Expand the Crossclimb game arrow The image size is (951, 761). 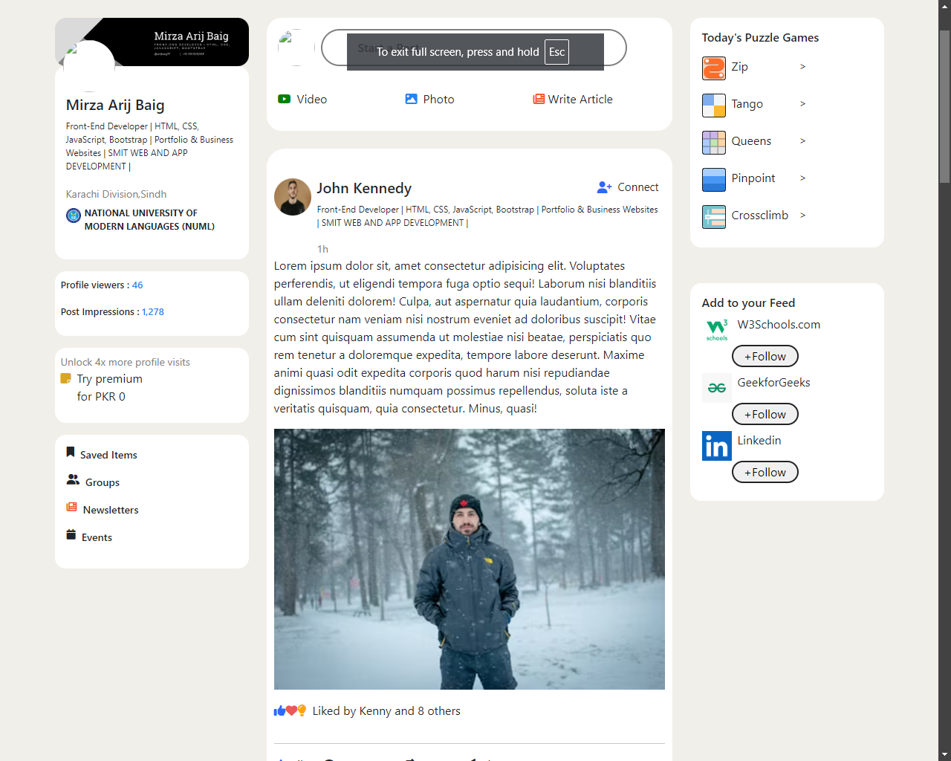tap(802, 216)
